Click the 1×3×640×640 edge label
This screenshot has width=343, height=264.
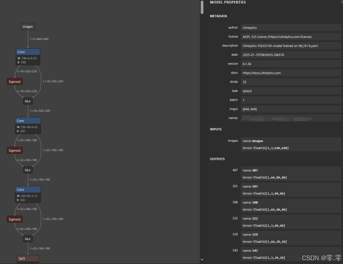(39, 39)
